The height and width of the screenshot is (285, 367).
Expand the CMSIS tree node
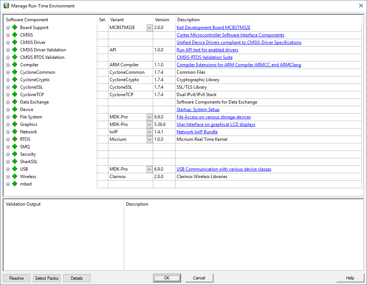click(8, 35)
